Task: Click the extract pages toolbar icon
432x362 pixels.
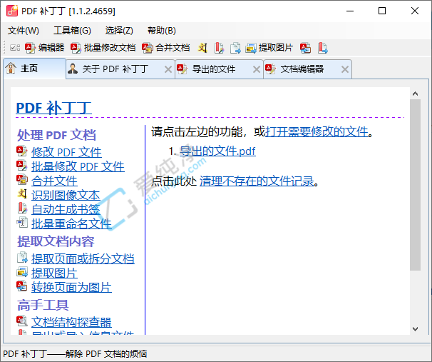Action: pyautogui.click(x=235, y=48)
